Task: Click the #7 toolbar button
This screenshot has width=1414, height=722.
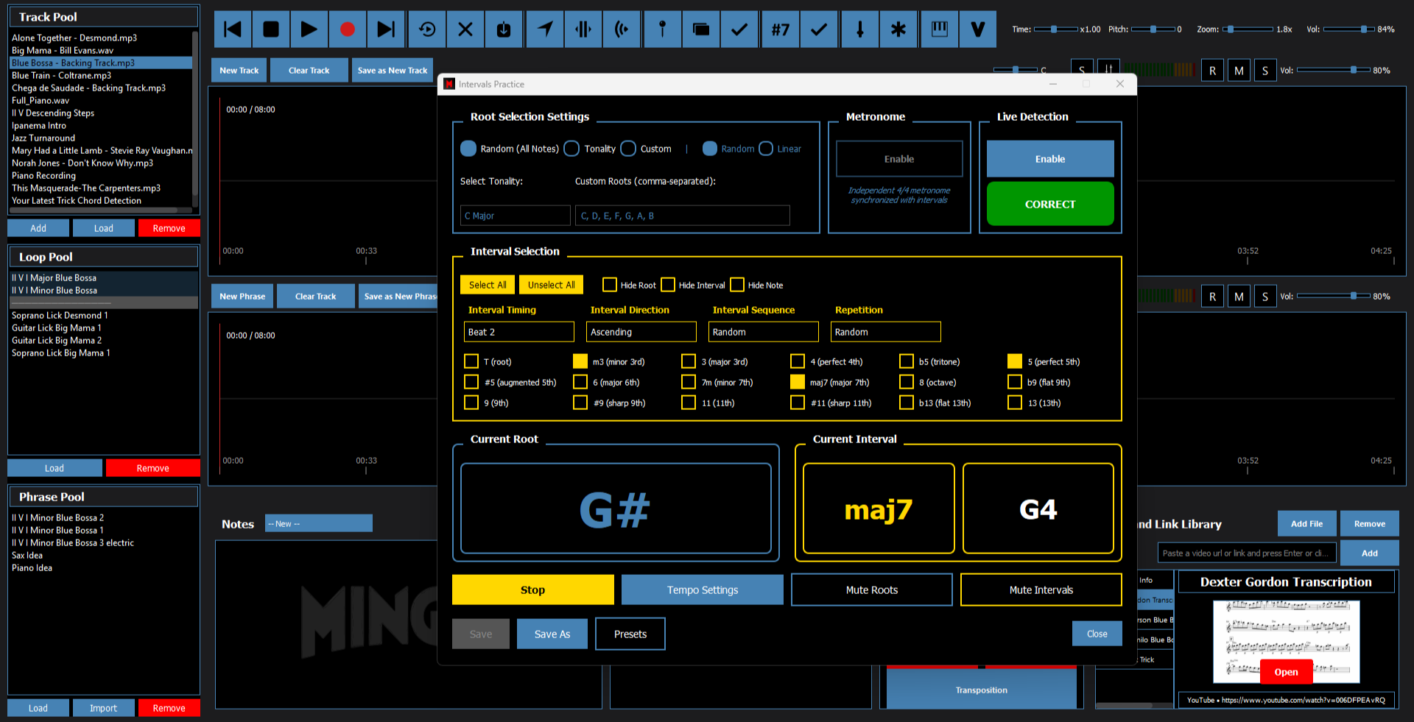Action: 780,29
